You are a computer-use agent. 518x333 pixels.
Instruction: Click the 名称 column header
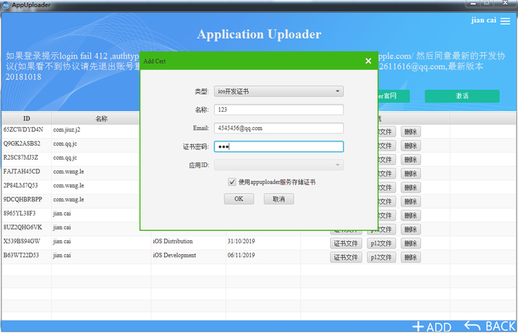click(x=101, y=119)
